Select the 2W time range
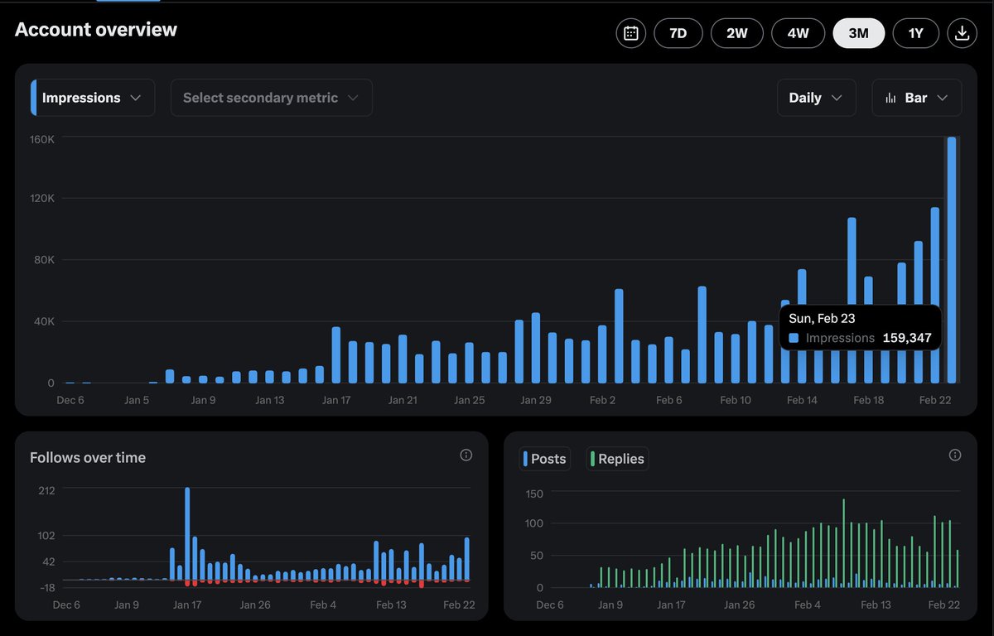The image size is (994, 636). [x=737, y=33]
